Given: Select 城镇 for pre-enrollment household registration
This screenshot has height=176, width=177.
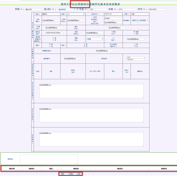Looking at the screenshot, I should 134,32.
